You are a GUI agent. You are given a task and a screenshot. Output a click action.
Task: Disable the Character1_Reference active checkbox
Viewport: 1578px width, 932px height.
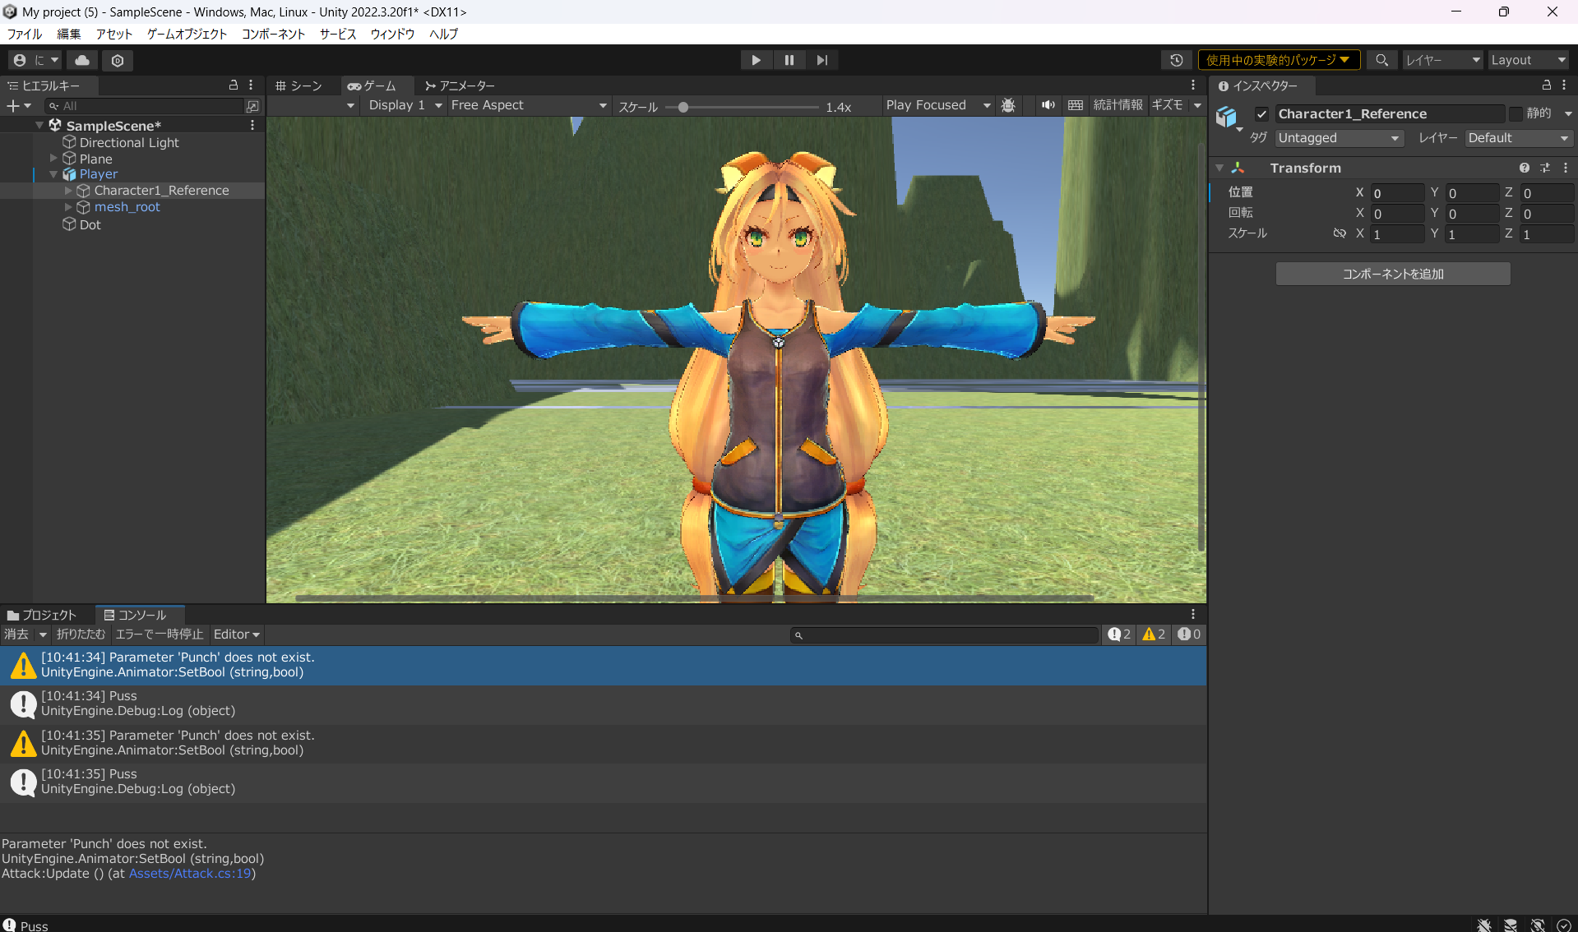(x=1261, y=113)
